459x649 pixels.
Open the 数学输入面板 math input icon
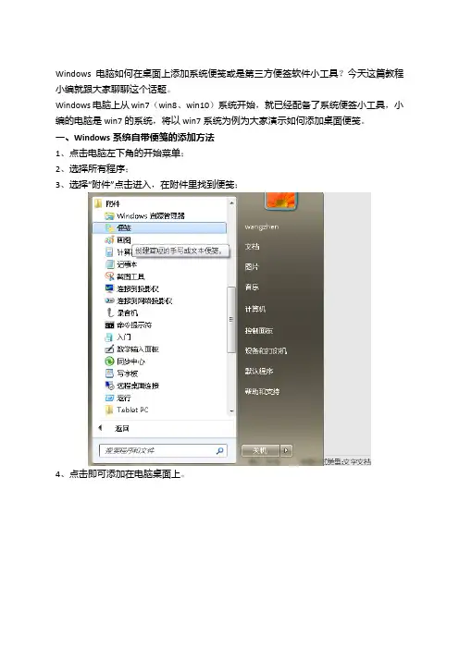click(109, 349)
